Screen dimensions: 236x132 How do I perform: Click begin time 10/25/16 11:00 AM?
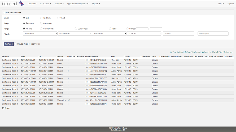pyautogui.click(x=28, y=71)
